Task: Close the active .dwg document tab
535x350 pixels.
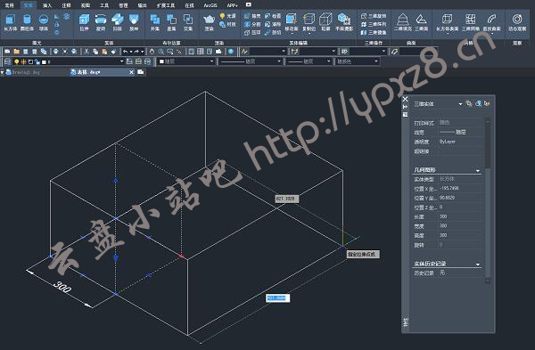Action: [131, 72]
